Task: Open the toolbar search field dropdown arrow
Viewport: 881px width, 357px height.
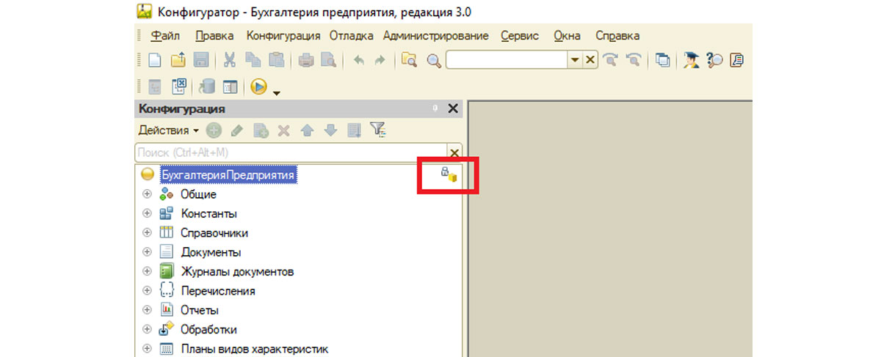Action: pos(576,60)
